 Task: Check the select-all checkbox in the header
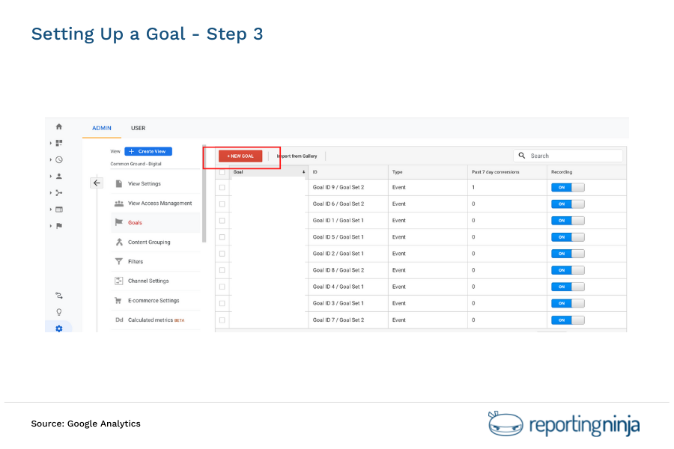coord(222,171)
